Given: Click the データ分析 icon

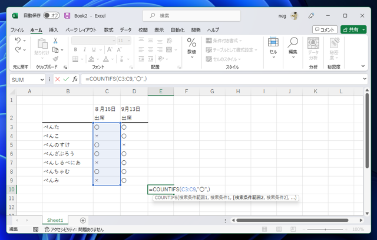Looking at the screenshot, I should [x=313, y=49].
